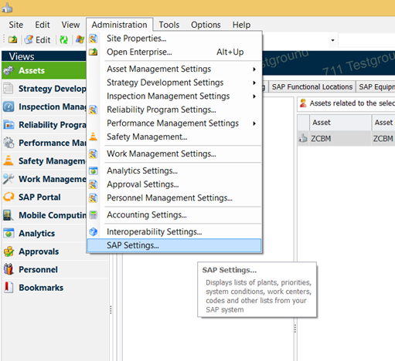395x361 pixels.
Task: Expand Inspection Management Settings submenu arrow
Action: (254, 96)
